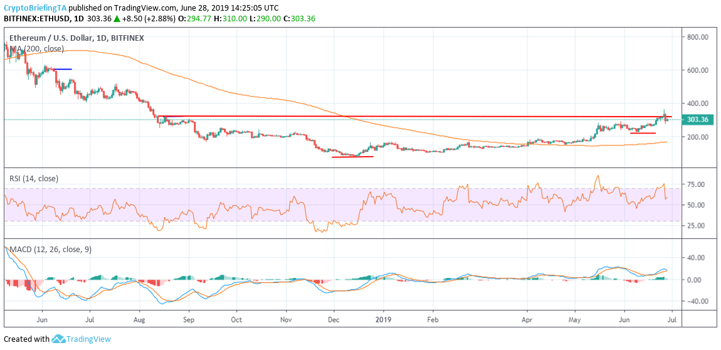Click the MA (200, close) indicator label

pos(38,49)
